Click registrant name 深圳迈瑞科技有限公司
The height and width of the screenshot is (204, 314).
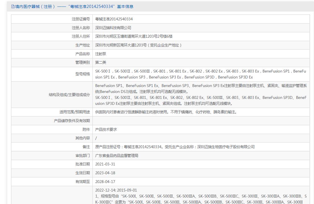pos(113,28)
